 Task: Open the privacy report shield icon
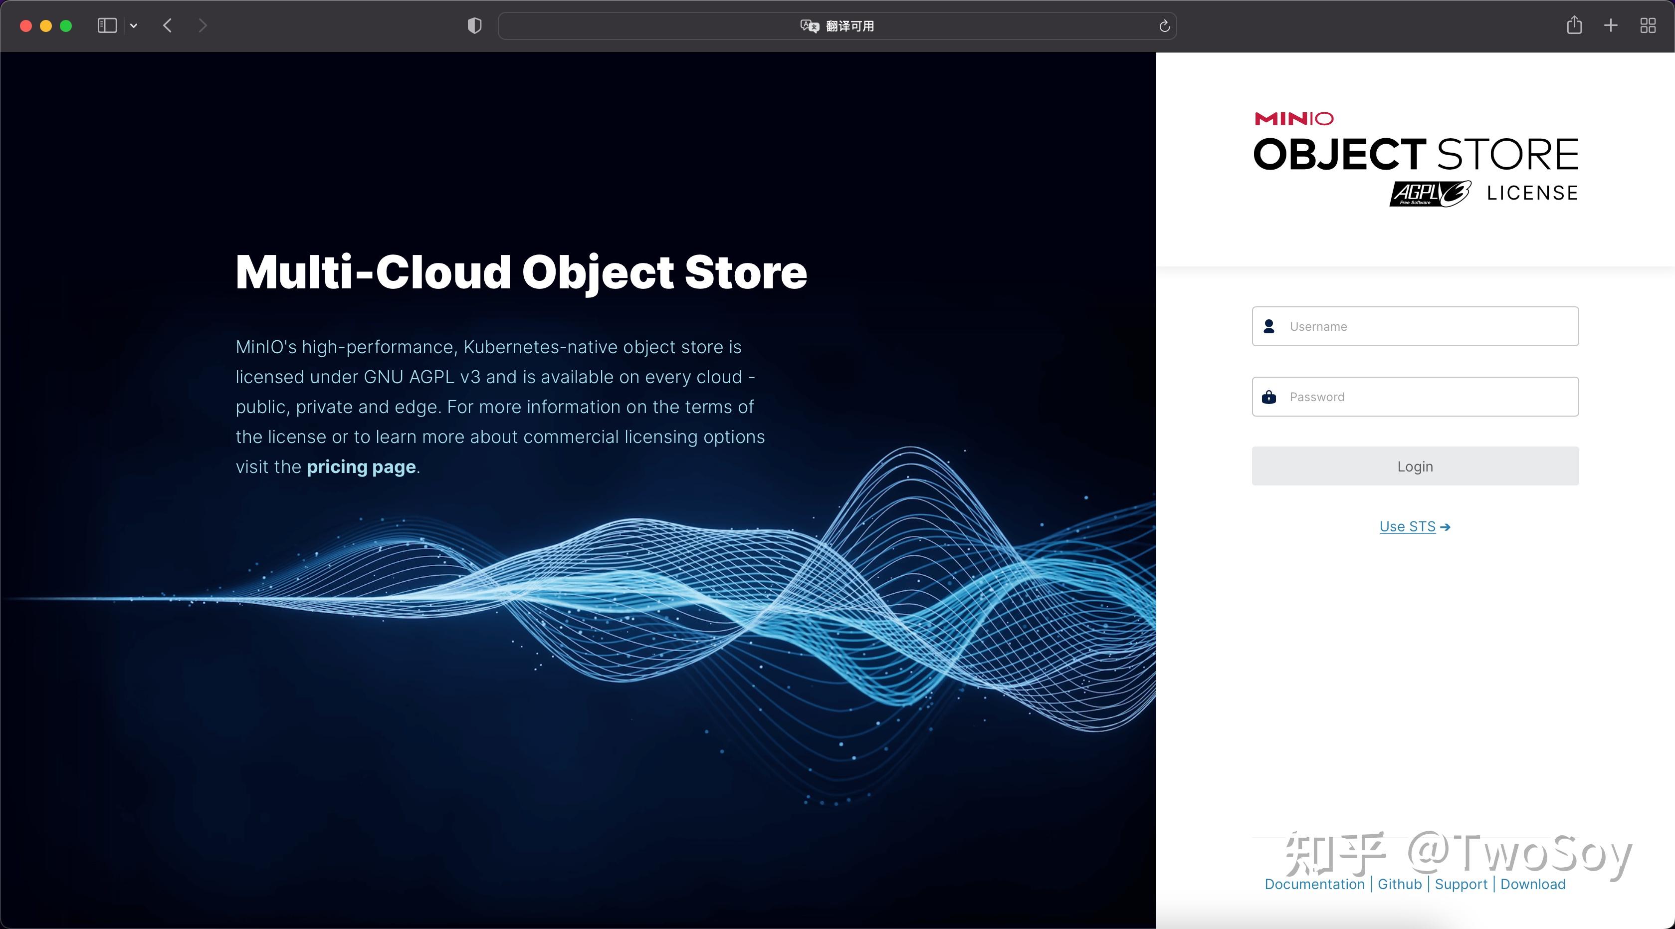pyautogui.click(x=475, y=26)
